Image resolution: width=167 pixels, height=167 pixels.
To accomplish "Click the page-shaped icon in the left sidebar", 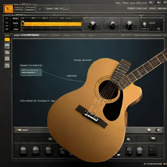I will point(7,52).
